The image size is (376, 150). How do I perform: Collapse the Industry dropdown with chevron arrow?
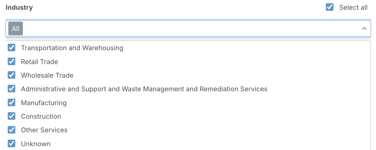point(364,29)
